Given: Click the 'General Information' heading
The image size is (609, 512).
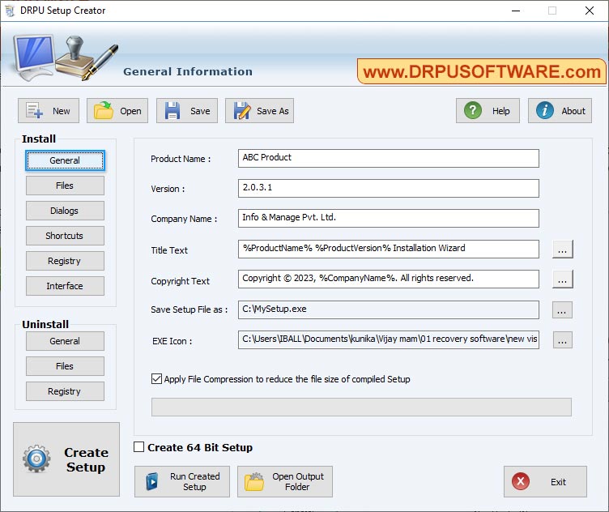Looking at the screenshot, I should (x=188, y=71).
